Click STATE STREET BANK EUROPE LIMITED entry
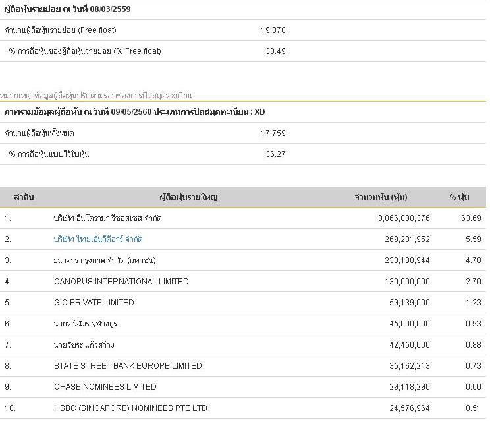Screen dimensions: 490x428 pos(128,366)
